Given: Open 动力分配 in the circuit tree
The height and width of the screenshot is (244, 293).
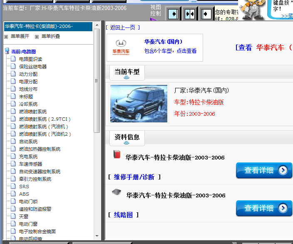Looking at the screenshot, I should 28,74.
